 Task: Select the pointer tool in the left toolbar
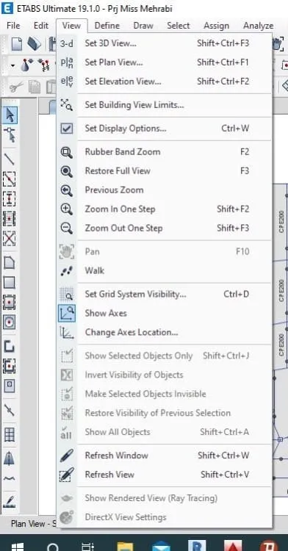pyautogui.click(x=10, y=115)
